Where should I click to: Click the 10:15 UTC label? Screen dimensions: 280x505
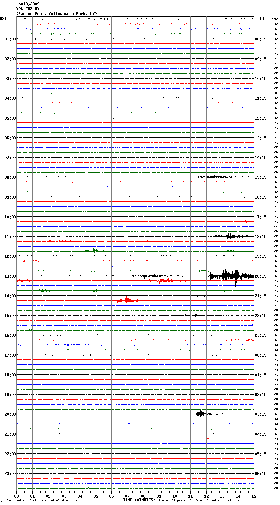click(261, 79)
